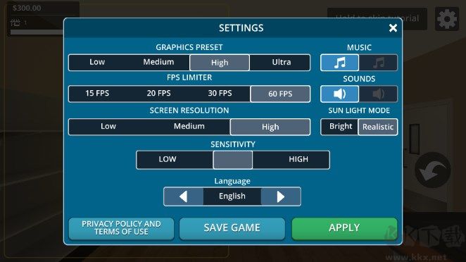Set screen resolution to Medium

(x=189, y=126)
